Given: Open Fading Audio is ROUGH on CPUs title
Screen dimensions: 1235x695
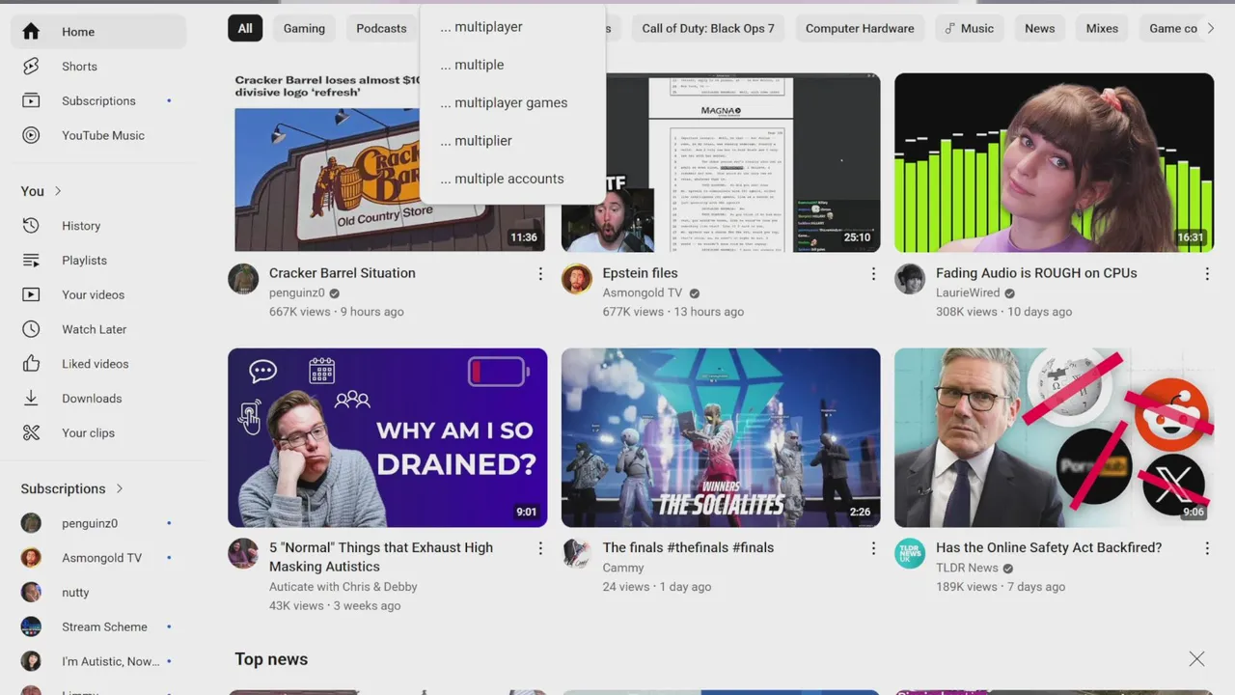Looking at the screenshot, I should pos(1036,273).
